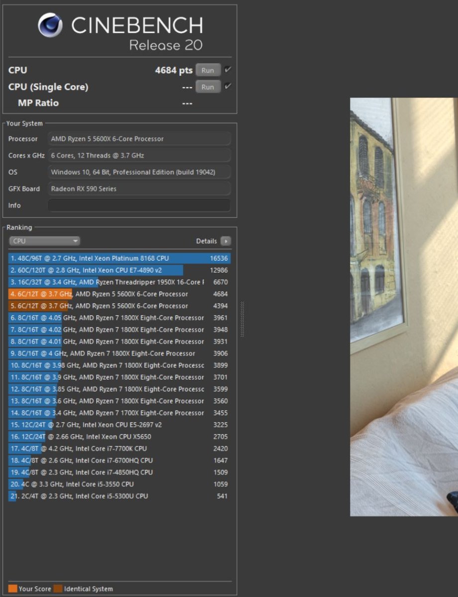Select ranking row 20 Core i5-3550
The height and width of the screenshot is (597, 458).
(119, 484)
